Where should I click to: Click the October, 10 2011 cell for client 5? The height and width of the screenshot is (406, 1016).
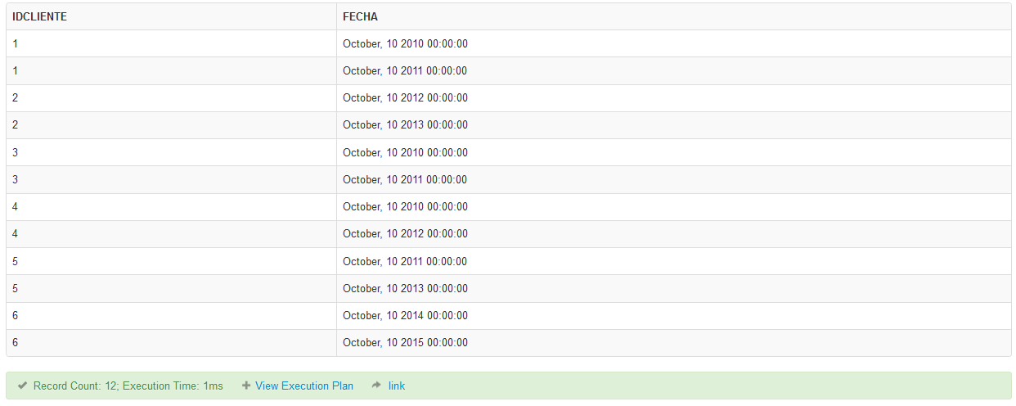(x=405, y=261)
